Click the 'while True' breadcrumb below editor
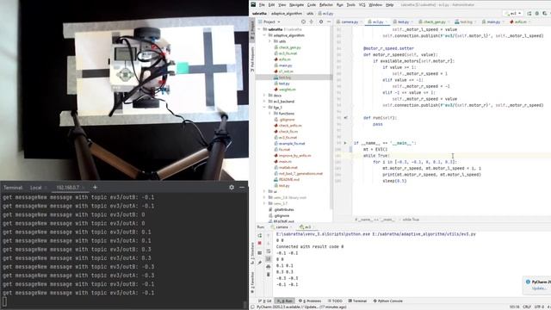Screen dimensions: 551x310 click(x=411, y=220)
